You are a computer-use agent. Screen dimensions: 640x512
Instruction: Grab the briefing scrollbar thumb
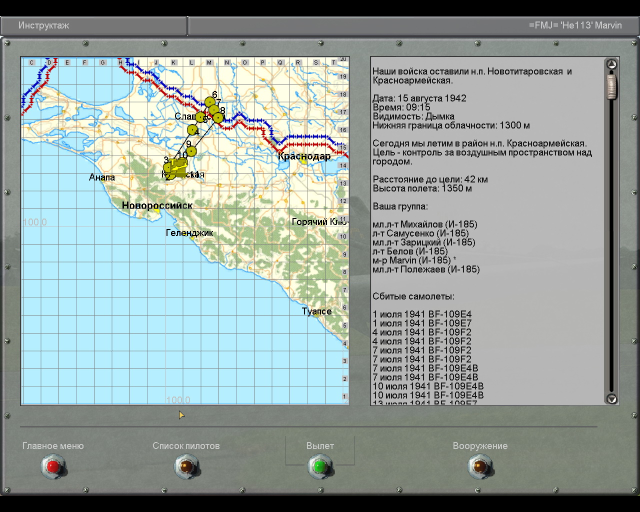611,86
